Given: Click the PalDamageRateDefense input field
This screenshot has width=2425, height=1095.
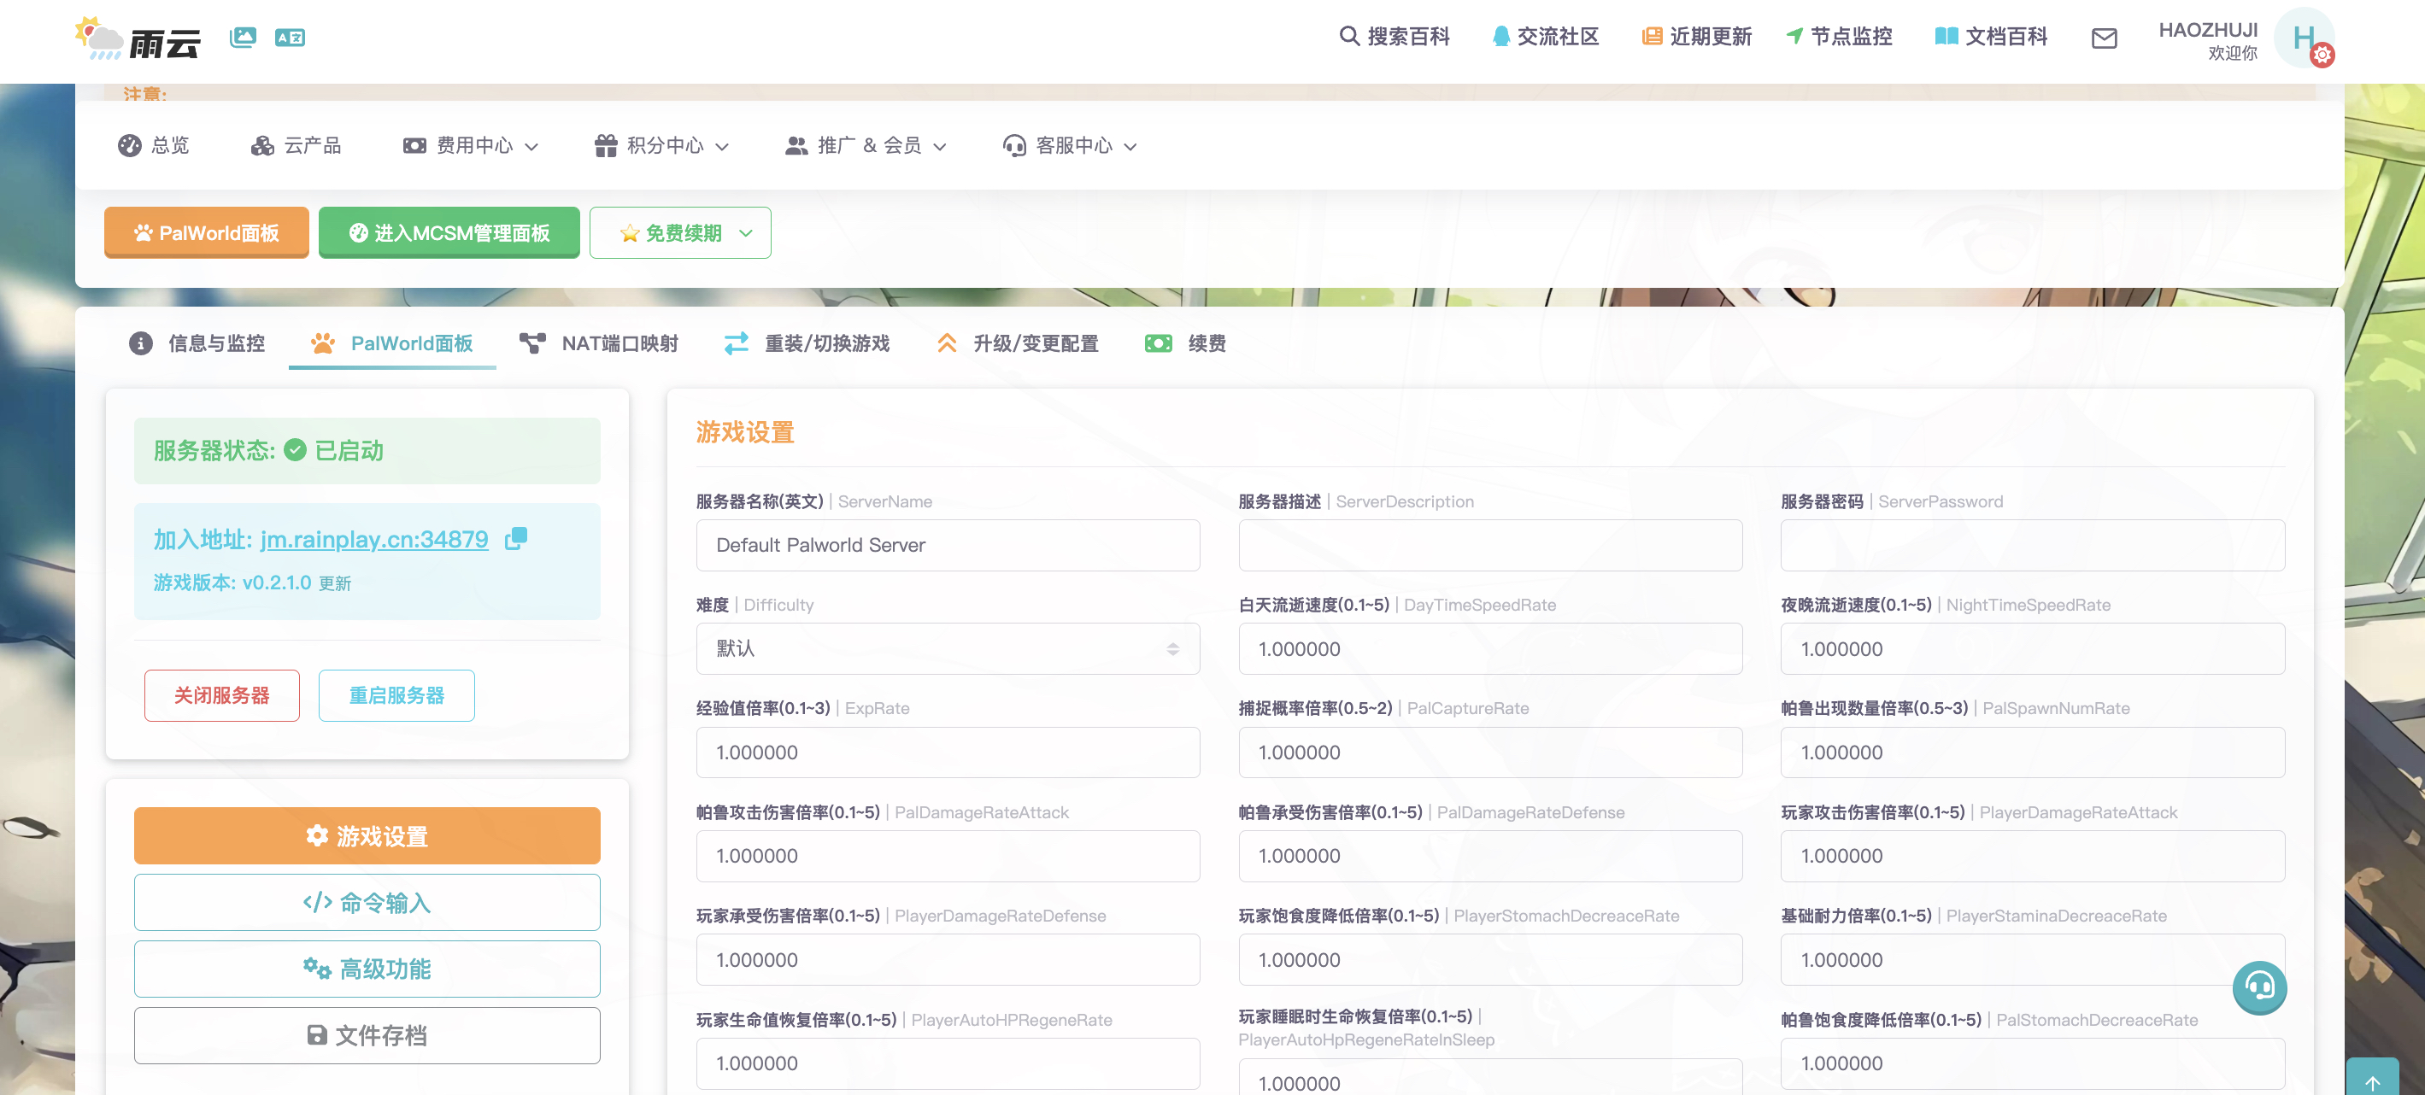Looking at the screenshot, I should tap(1490, 855).
